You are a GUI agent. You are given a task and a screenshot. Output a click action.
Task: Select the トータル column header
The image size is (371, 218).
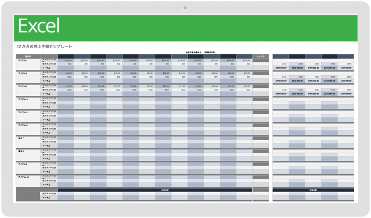tap(260, 56)
